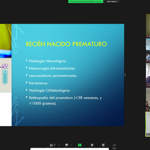
Task: Click the Record icon in toolbar
Action: [x=92, y=145]
